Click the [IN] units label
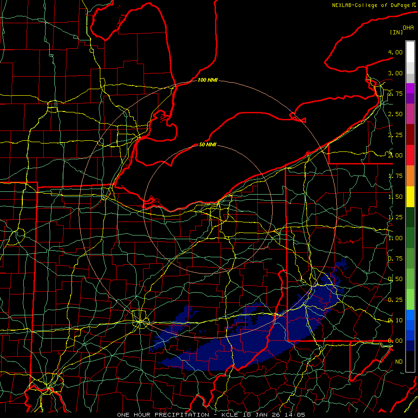Viewport: 418px width, 418px height. pyautogui.click(x=396, y=32)
